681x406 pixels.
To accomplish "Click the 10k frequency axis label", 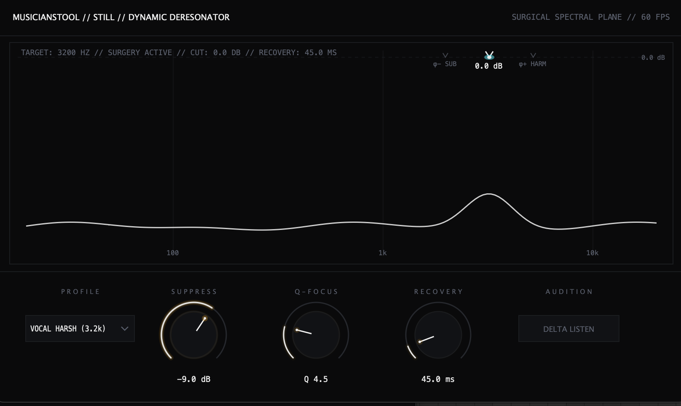I will [x=592, y=253].
